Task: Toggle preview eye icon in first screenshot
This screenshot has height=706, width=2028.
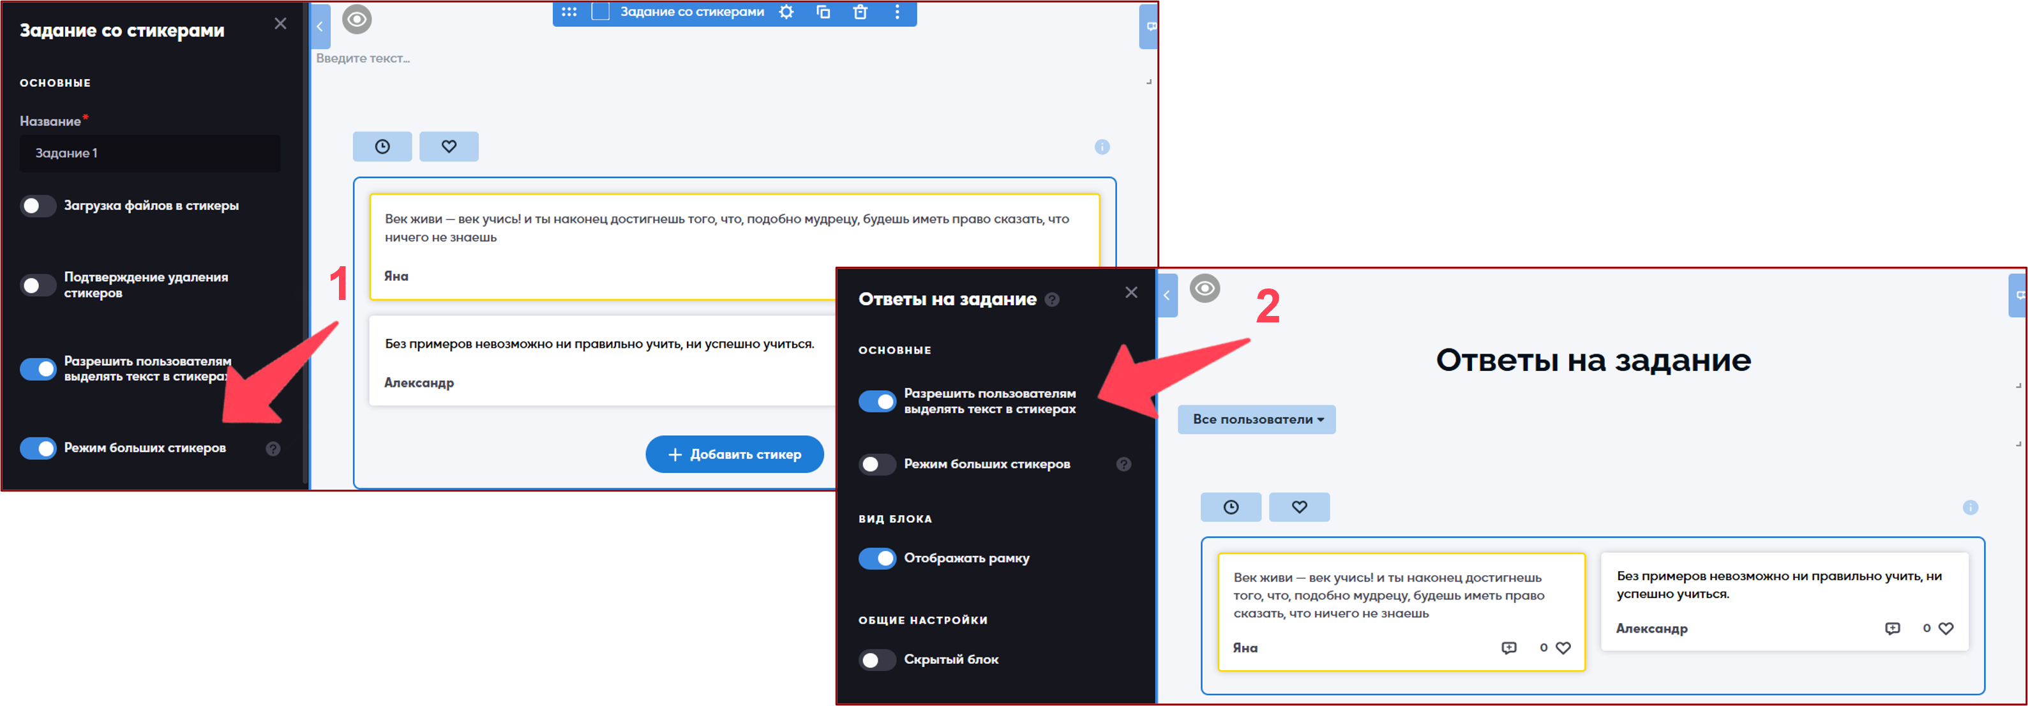Action: (357, 19)
